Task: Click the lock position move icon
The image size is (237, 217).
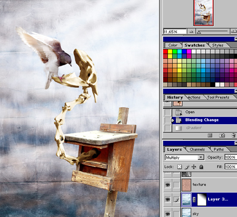Action: (194, 167)
